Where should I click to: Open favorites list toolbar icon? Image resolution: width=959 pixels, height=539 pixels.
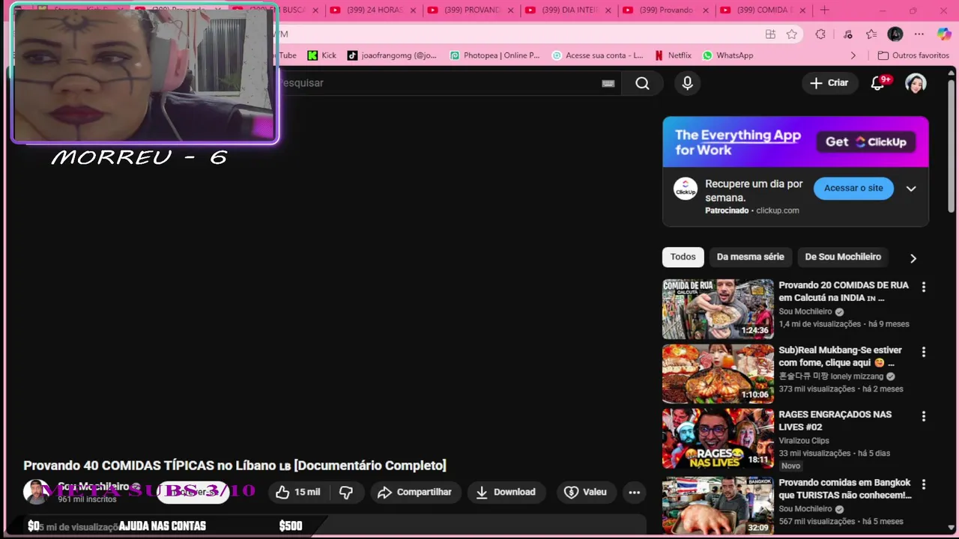871,34
